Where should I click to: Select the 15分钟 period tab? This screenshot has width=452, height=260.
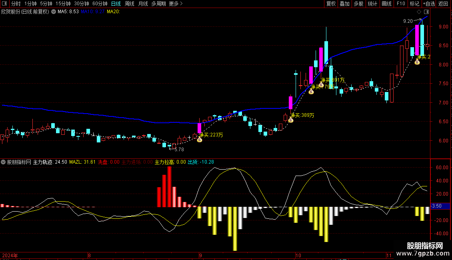point(63,4)
